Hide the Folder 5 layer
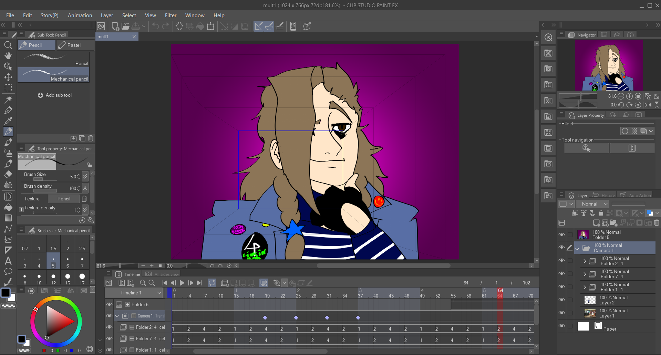This screenshot has width=661, height=355. [561, 235]
